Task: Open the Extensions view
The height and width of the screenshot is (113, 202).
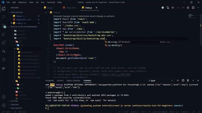Action: point(3,43)
